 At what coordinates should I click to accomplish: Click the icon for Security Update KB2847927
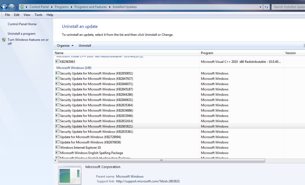tap(57, 78)
